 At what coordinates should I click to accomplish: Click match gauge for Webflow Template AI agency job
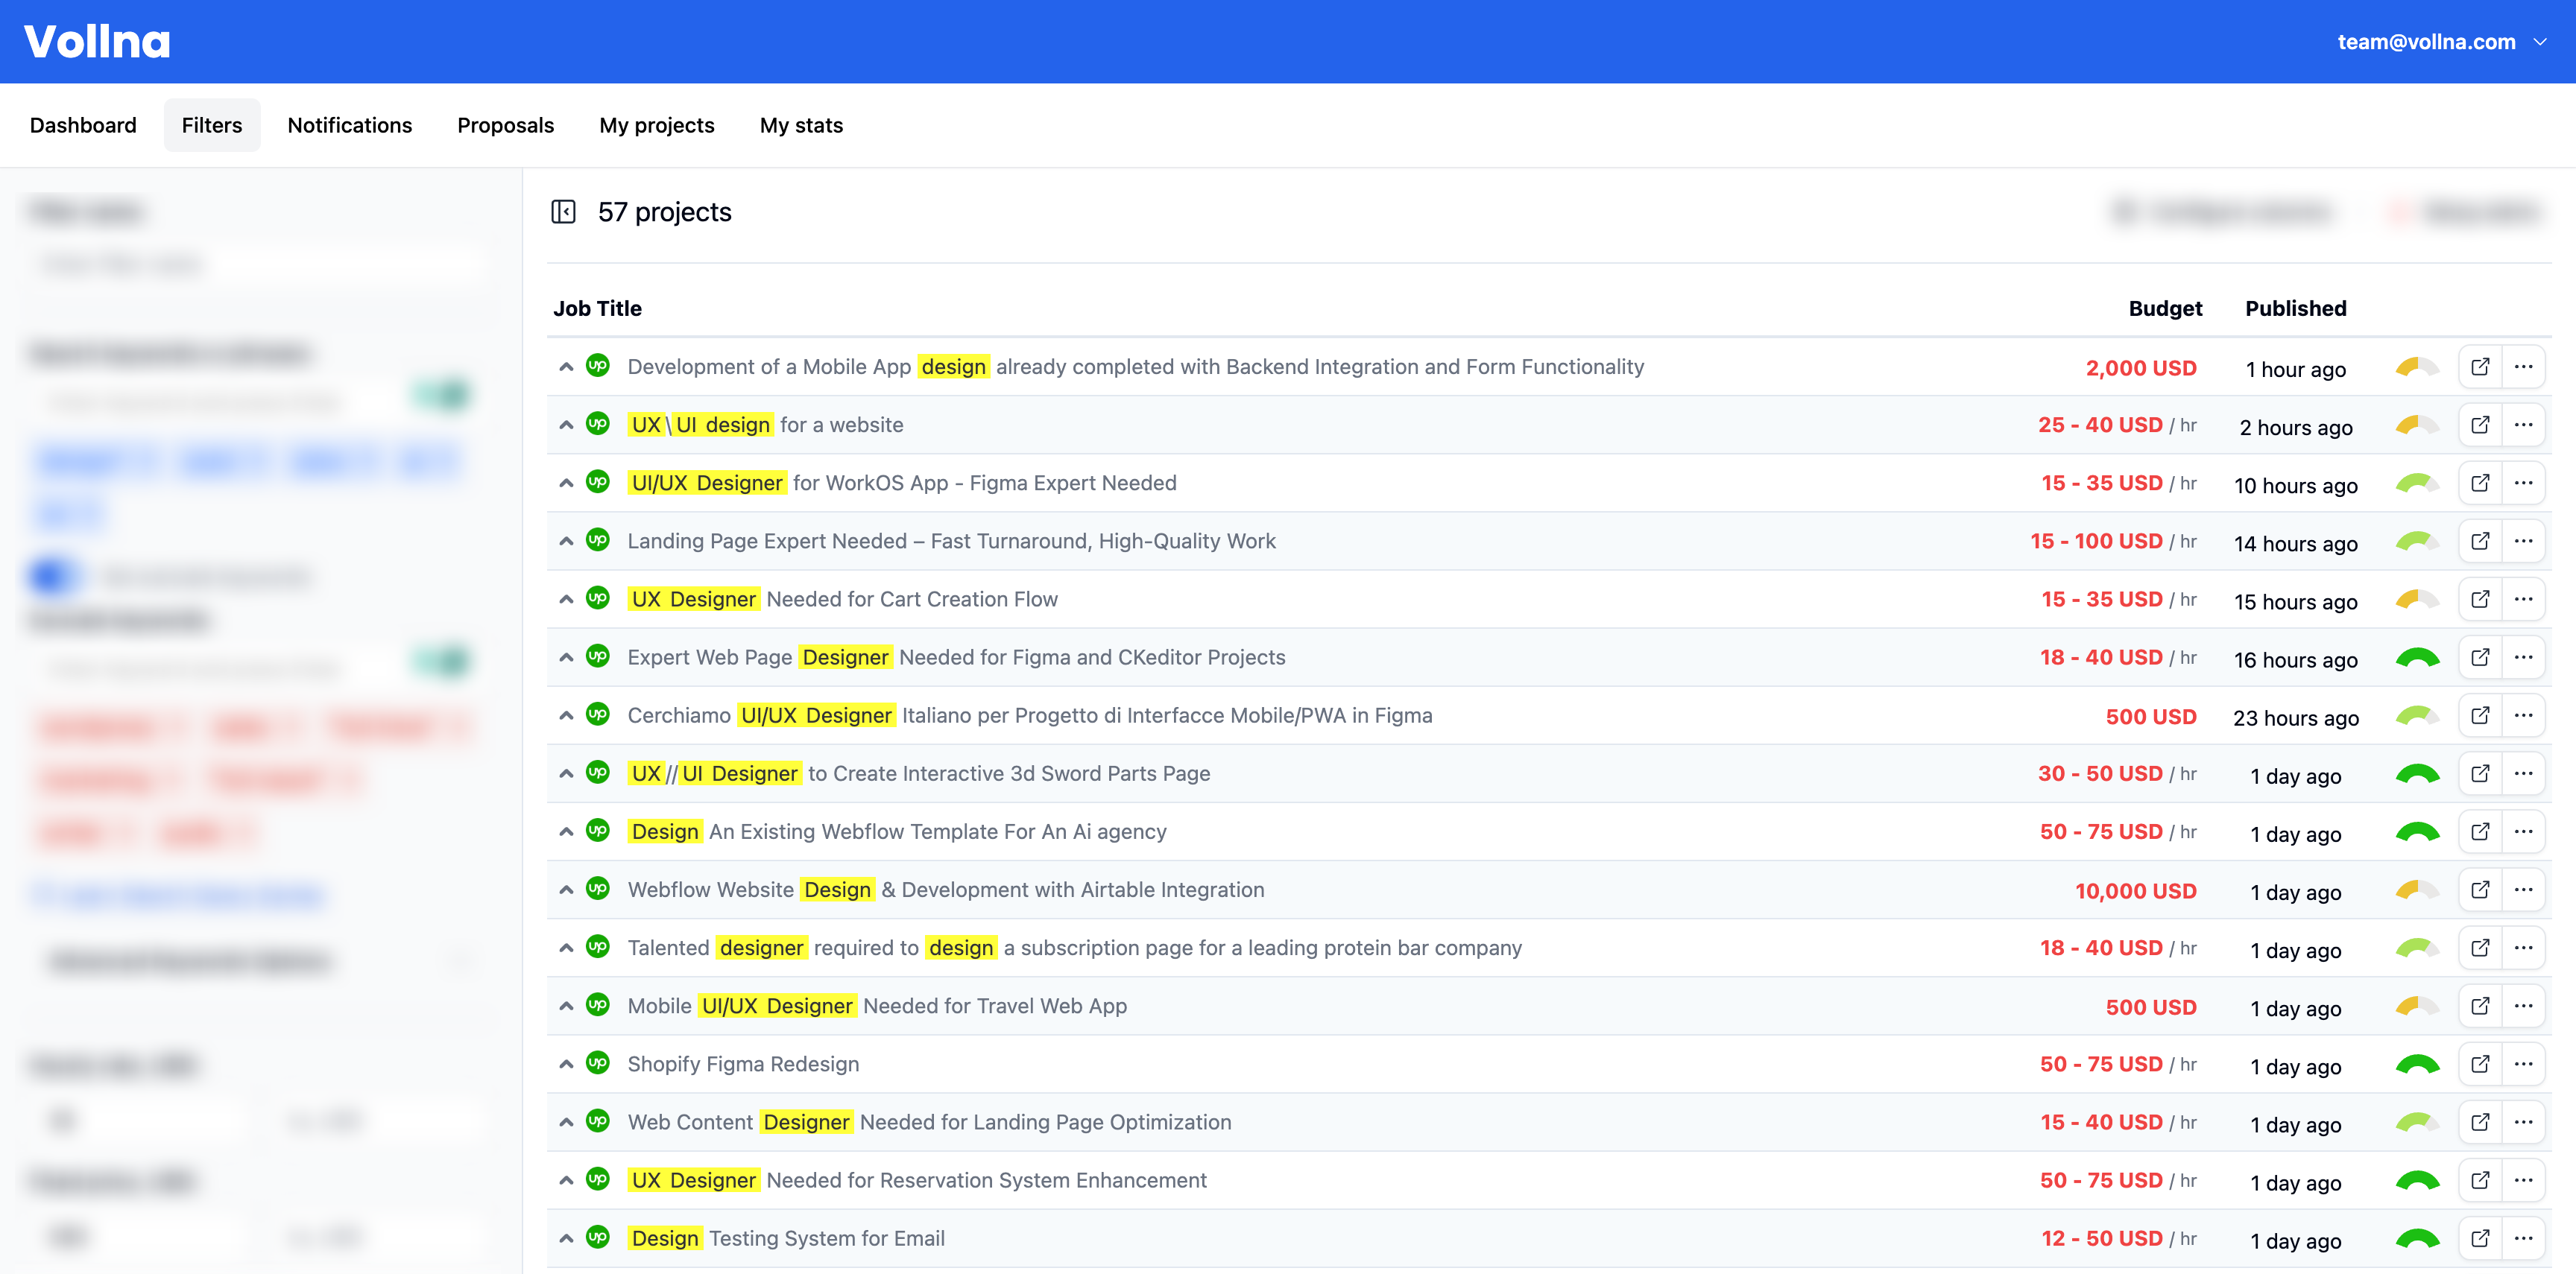(2417, 831)
